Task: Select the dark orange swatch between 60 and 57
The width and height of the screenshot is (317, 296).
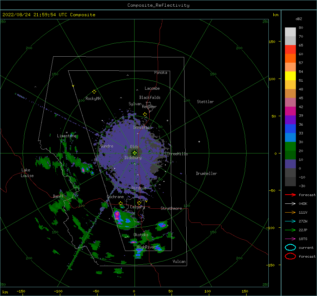Action: click(290, 58)
